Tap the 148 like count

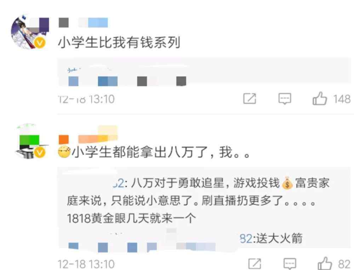[342, 99]
